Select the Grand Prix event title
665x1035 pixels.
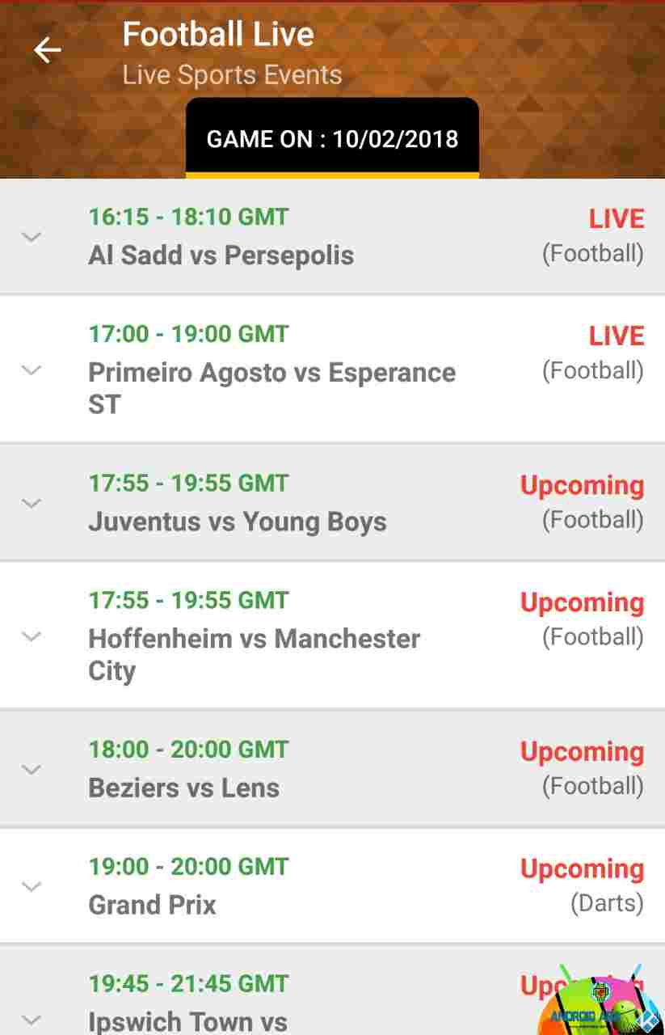coord(152,905)
